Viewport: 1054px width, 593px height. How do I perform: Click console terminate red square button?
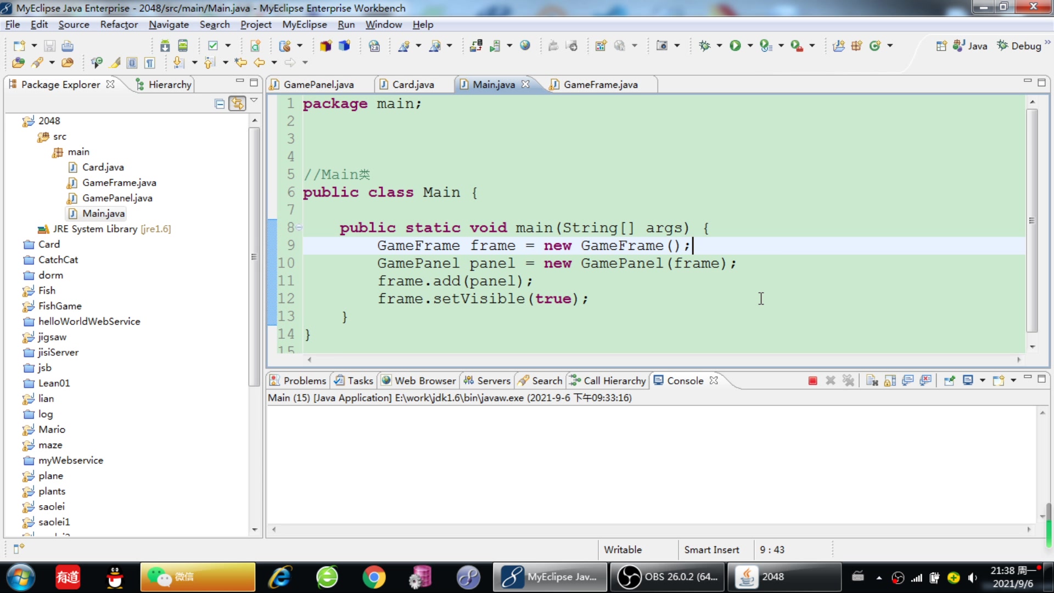click(812, 380)
